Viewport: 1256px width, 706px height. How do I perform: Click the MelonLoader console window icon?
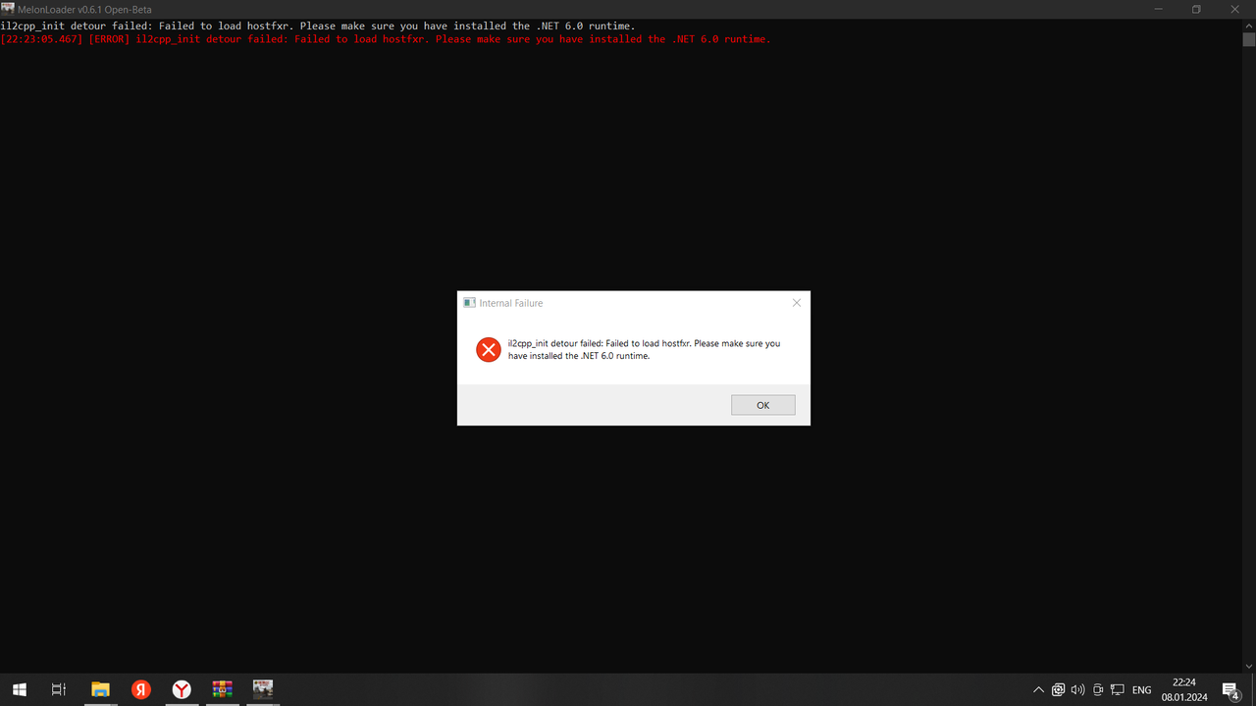pos(8,9)
